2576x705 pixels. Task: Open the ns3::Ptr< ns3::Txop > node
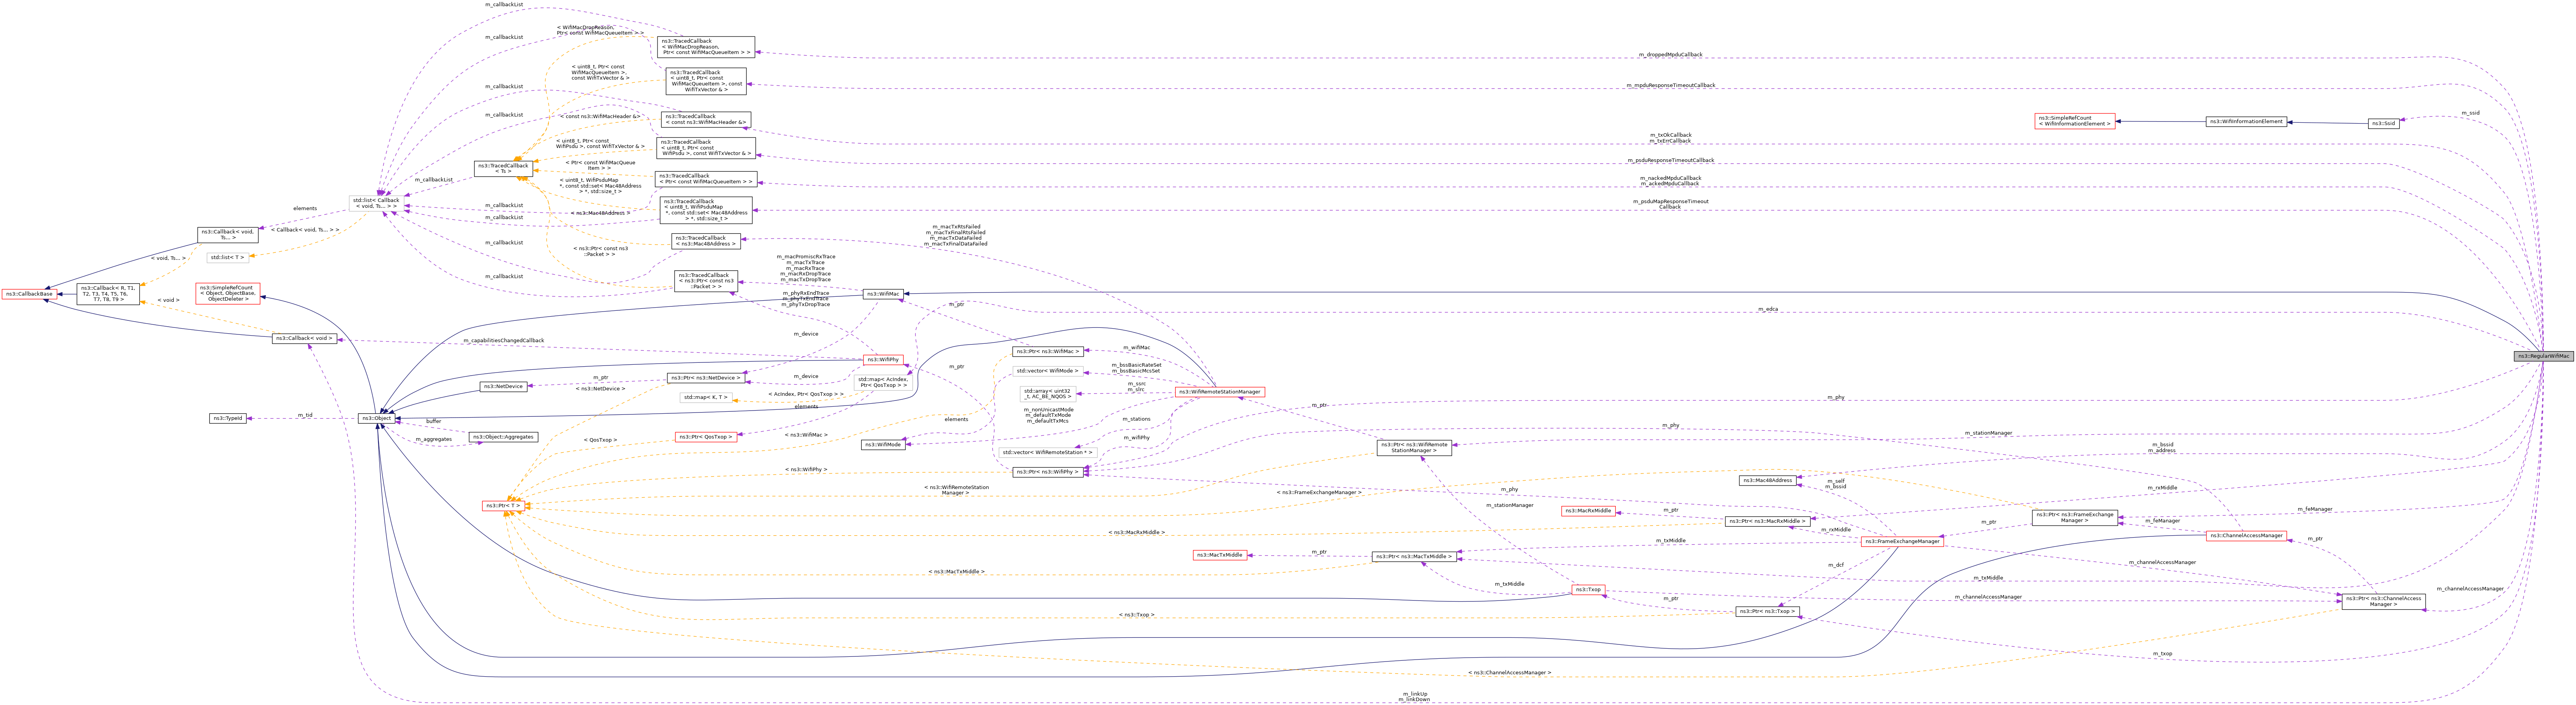coord(1768,612)
